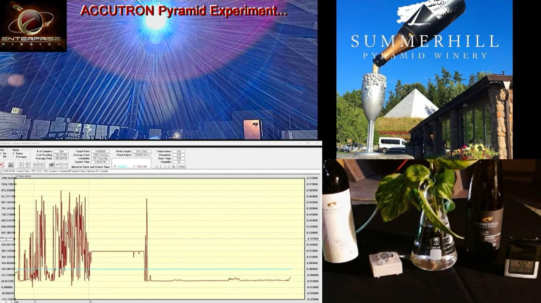This screenshot has height=303, width=541.
Task: Select the Plot On radio button
Action: coord(1,153)
